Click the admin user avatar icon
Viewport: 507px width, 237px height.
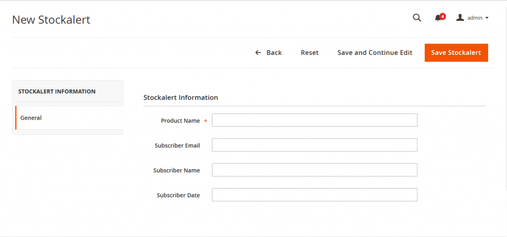pyautogui.click(x=460, y=18)
